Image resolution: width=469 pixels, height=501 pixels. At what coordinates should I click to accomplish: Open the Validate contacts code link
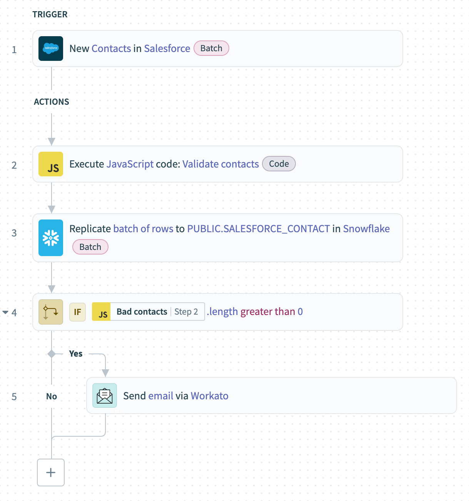pos(220,164)
